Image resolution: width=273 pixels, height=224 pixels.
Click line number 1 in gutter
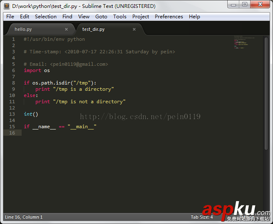pos(13,39)
